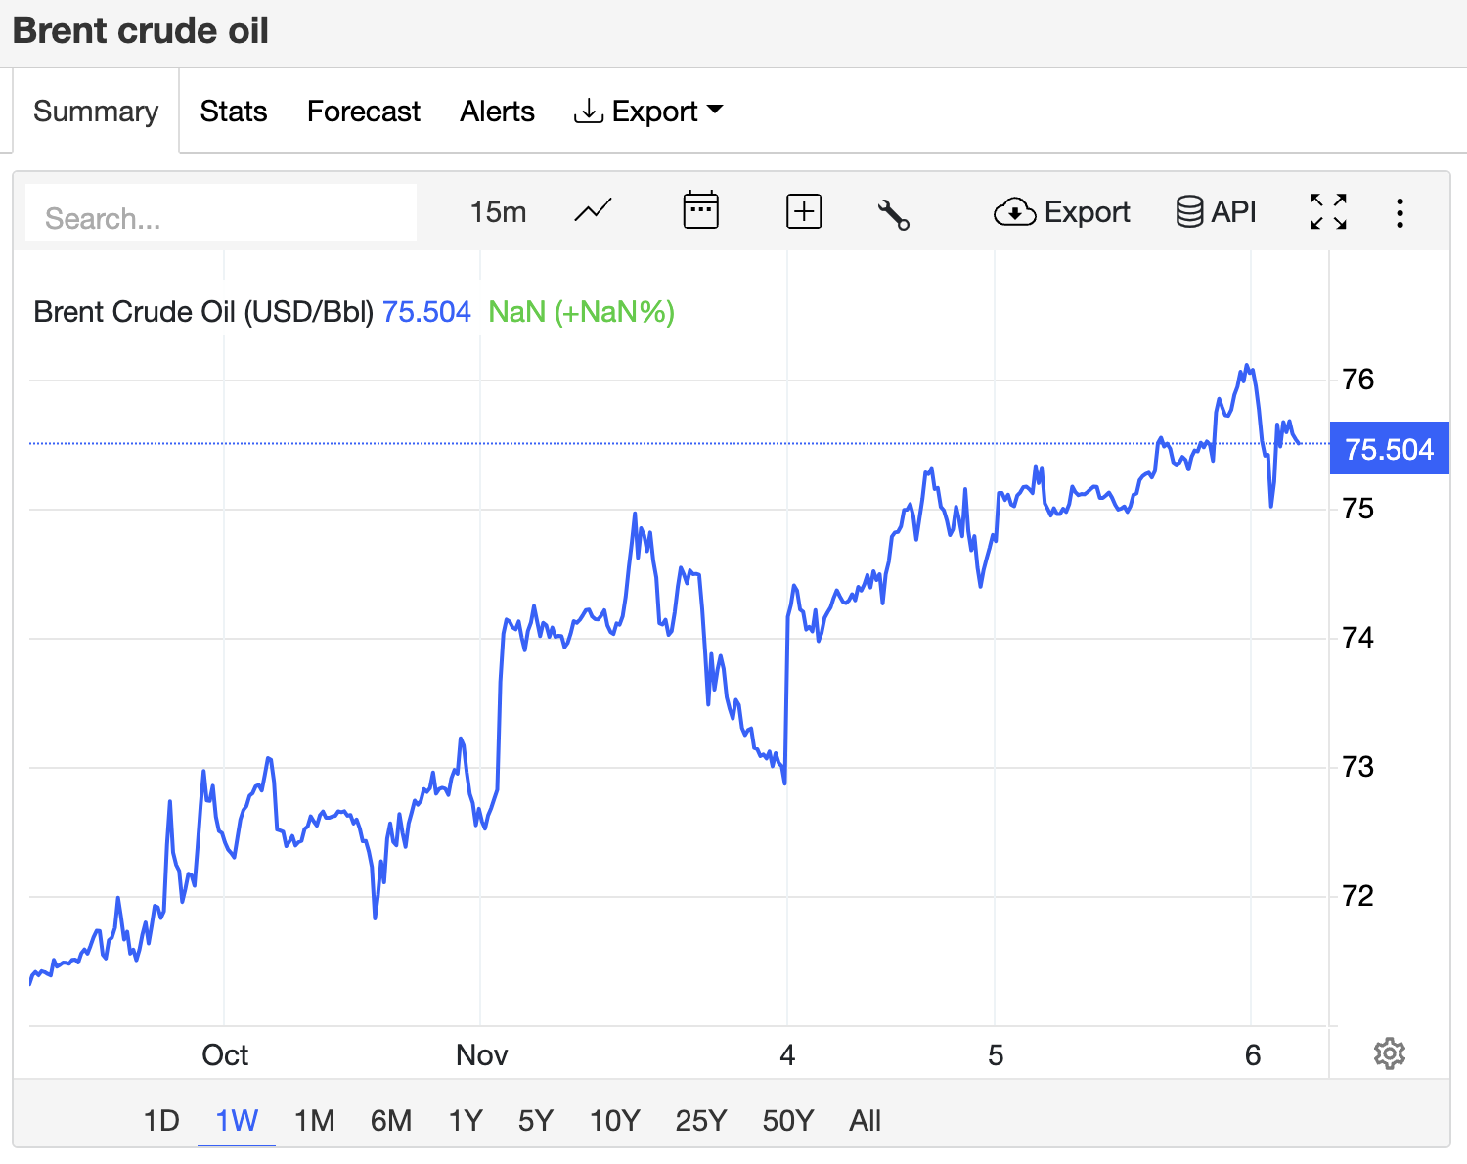This screenshot has width=1467, height=1164.
Task: Click the Brent crude oil page heading
Action: (141, 30)
